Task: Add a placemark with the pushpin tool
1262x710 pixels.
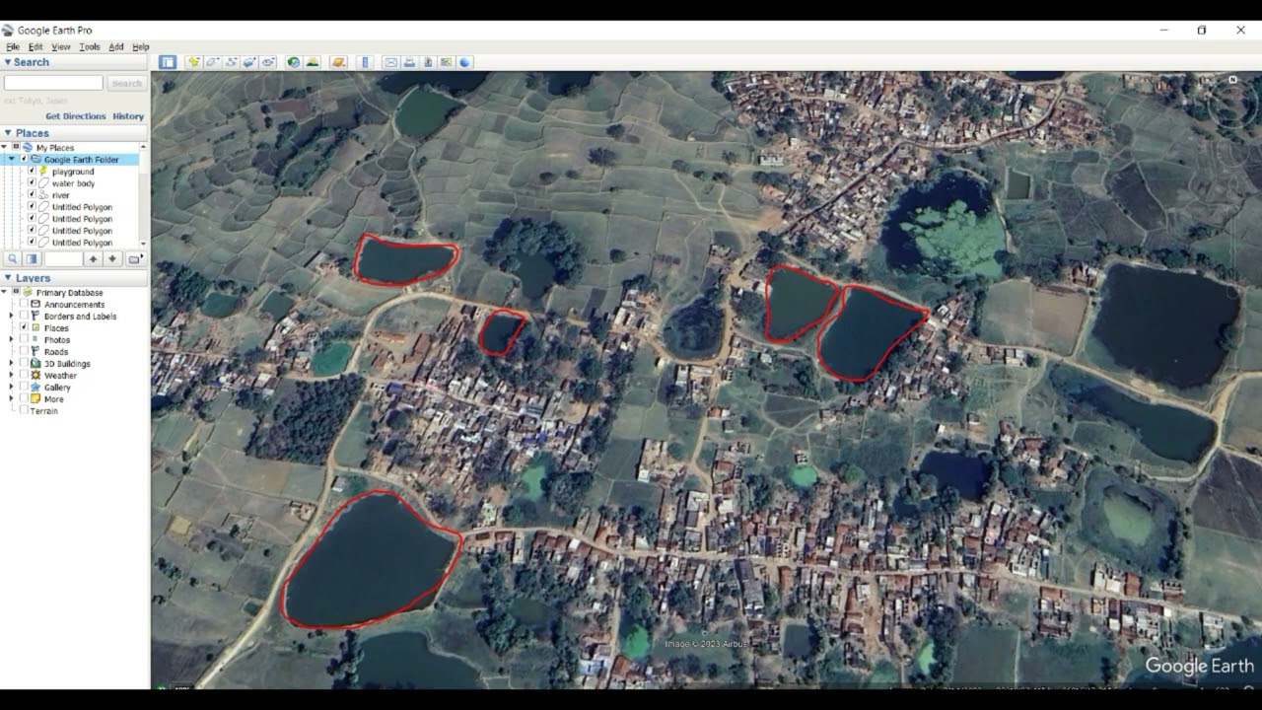Action: click(x=194, y=62)
